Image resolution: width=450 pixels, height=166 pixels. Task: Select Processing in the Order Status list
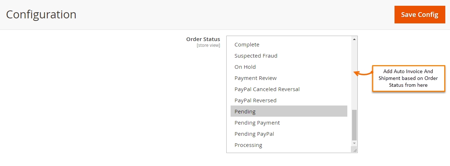pos(248,145)
